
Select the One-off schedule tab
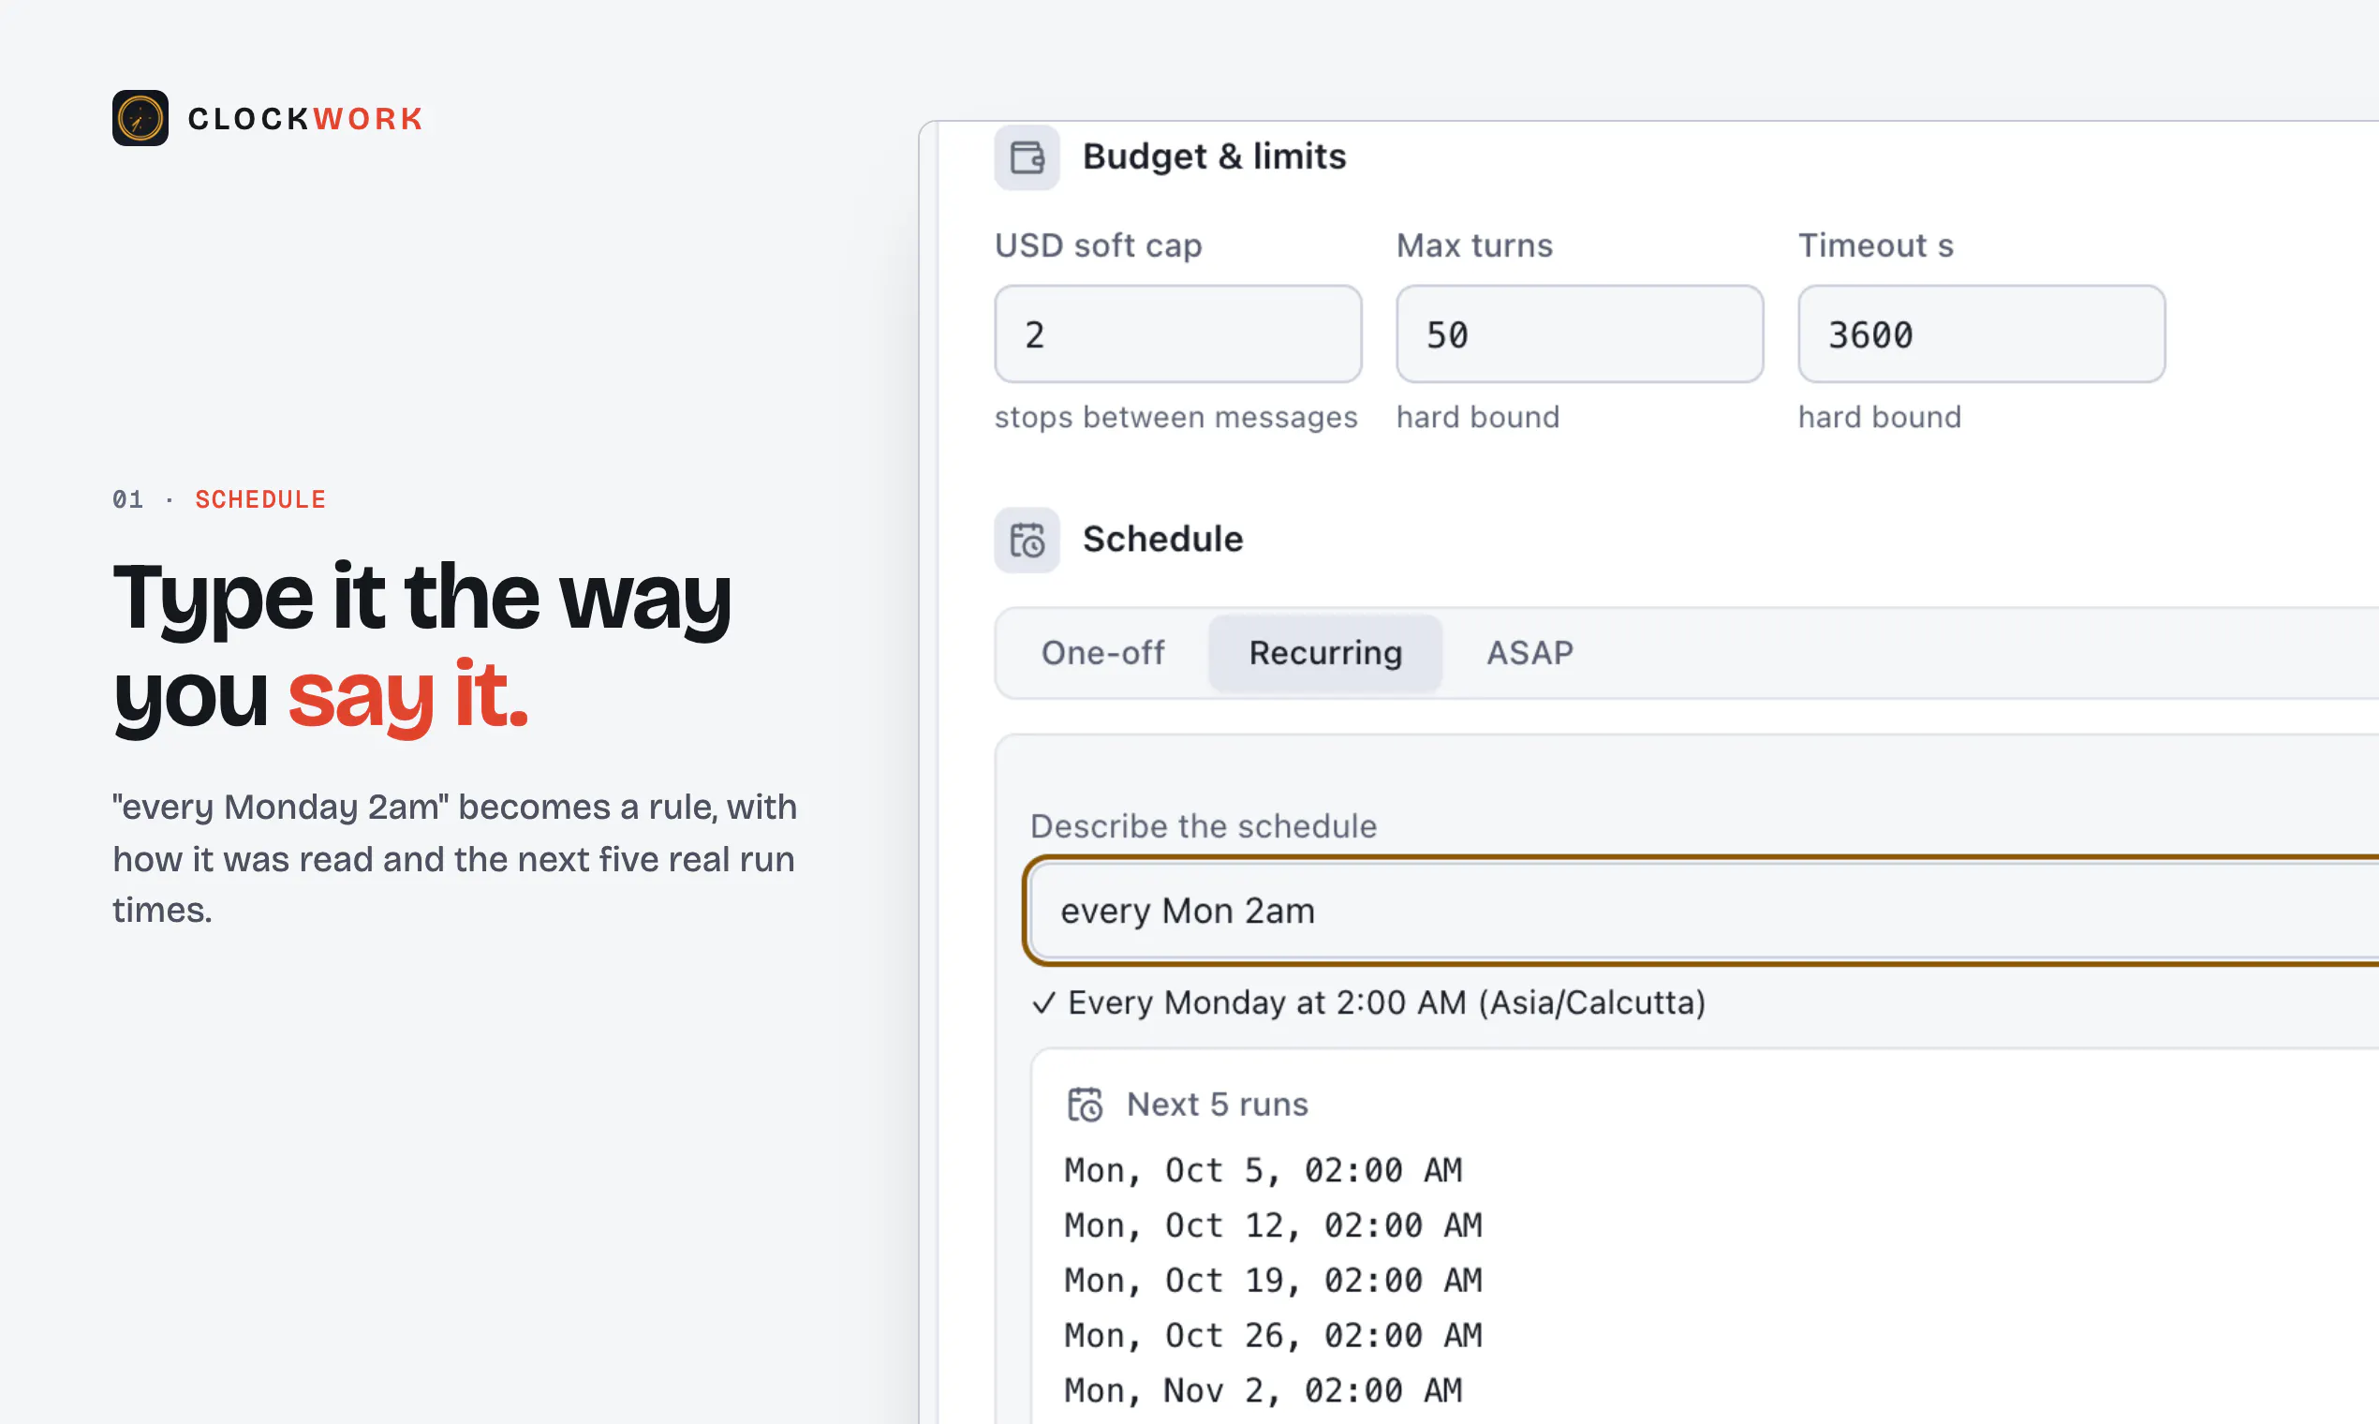[1102, 652]
